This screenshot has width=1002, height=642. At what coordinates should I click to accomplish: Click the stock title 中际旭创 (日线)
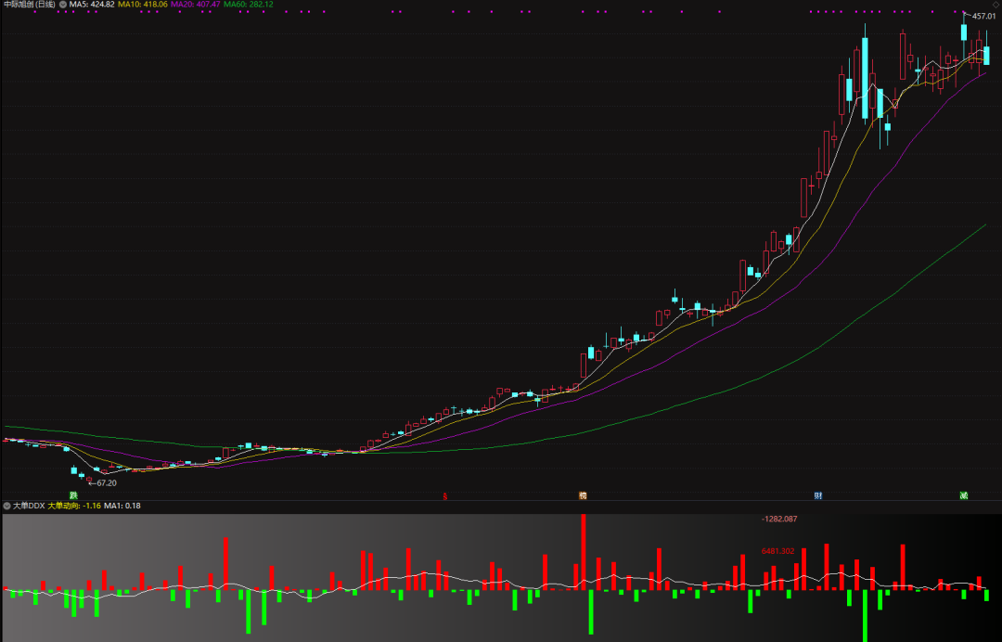pyautogui.click(x=29, y=5)
